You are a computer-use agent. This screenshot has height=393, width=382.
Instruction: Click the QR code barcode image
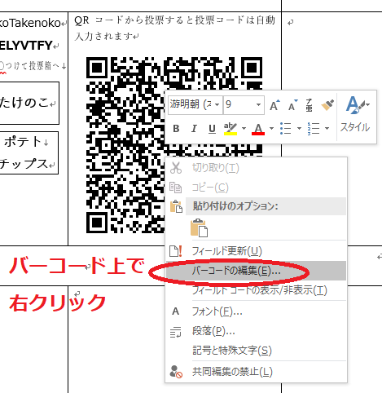pyautogui.click(x=125, y=145)
